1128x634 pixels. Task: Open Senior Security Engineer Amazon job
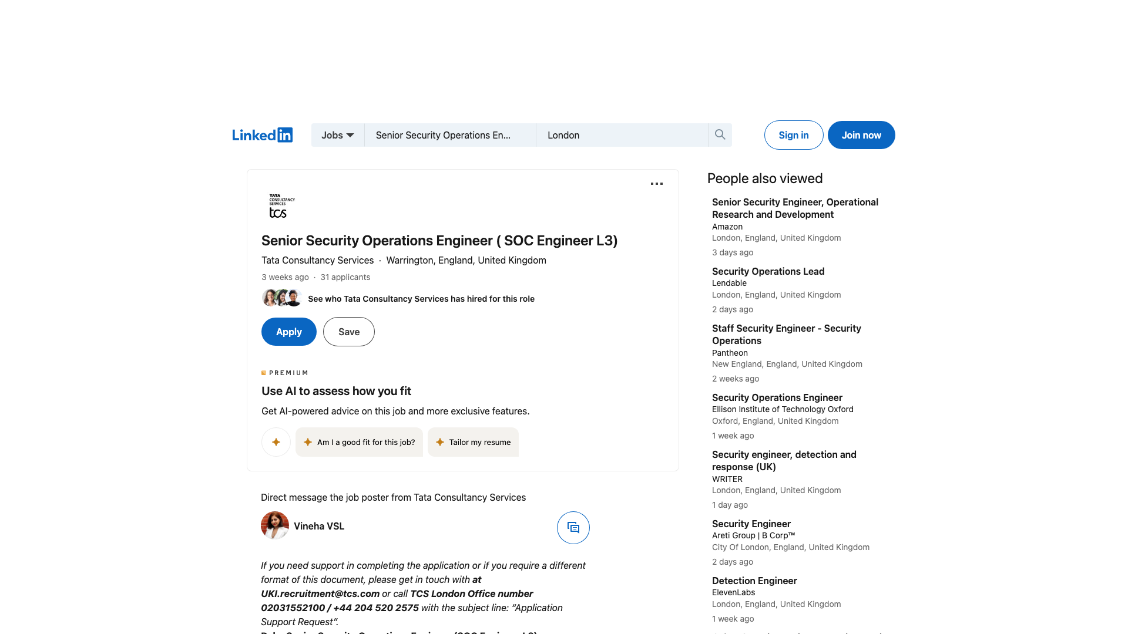795,208
